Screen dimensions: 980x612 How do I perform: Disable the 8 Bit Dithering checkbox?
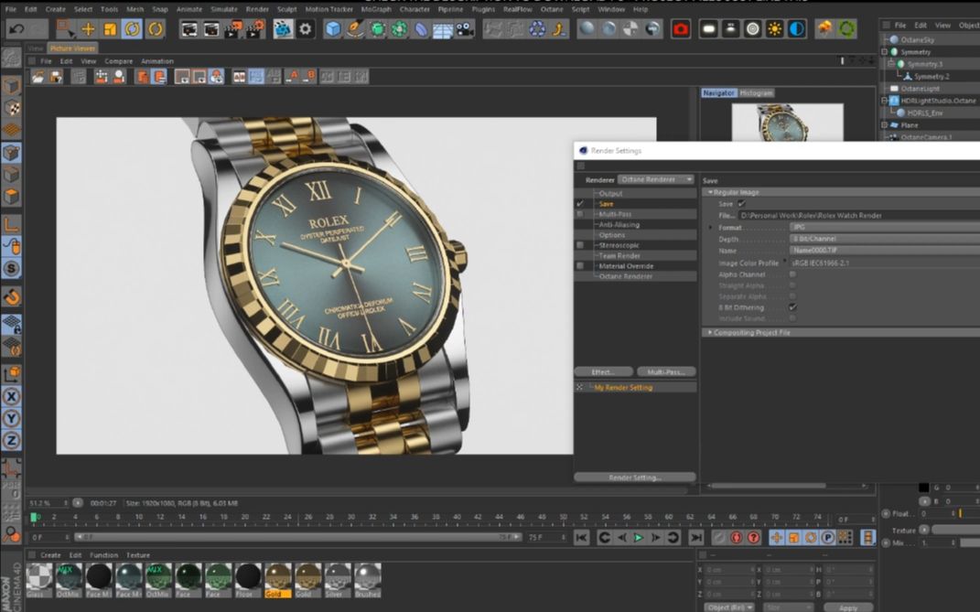point(792,307)
